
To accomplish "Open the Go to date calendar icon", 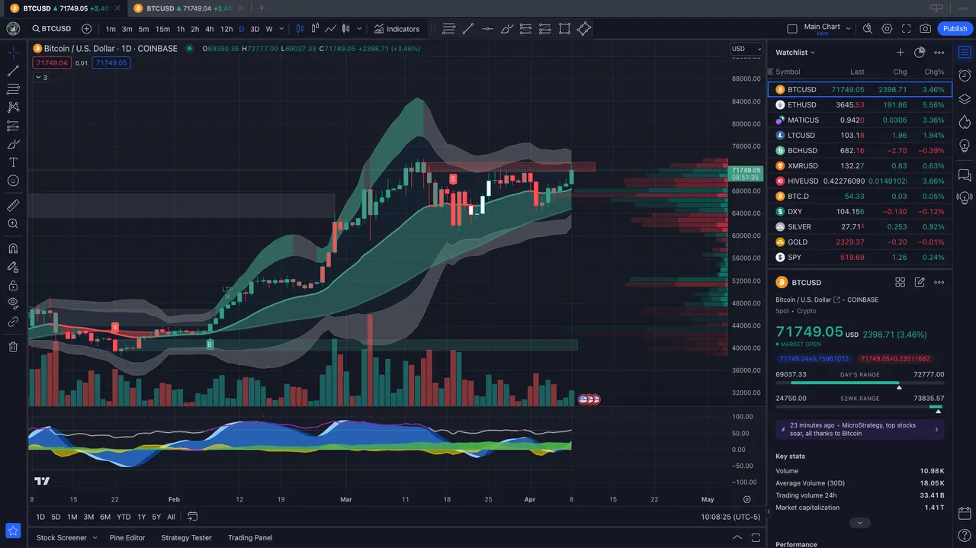I will [x=193, y=517].
